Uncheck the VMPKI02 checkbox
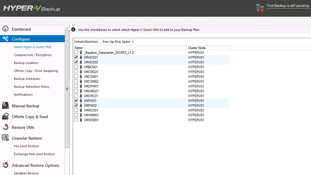 click(76, 105)
